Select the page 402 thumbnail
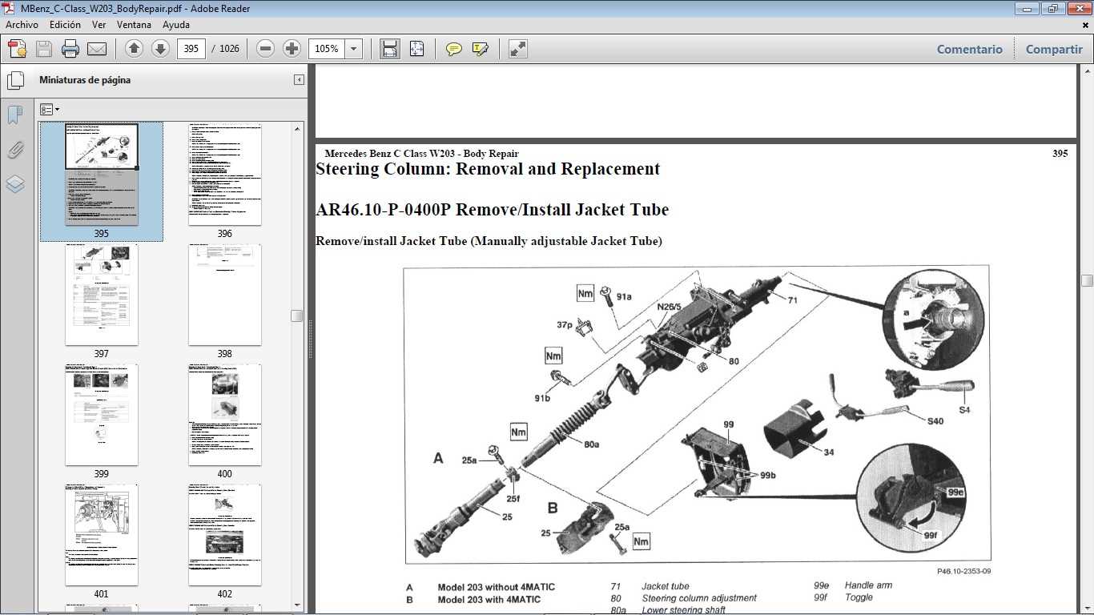The image size is (1094, 615). [x=225, y=535]
